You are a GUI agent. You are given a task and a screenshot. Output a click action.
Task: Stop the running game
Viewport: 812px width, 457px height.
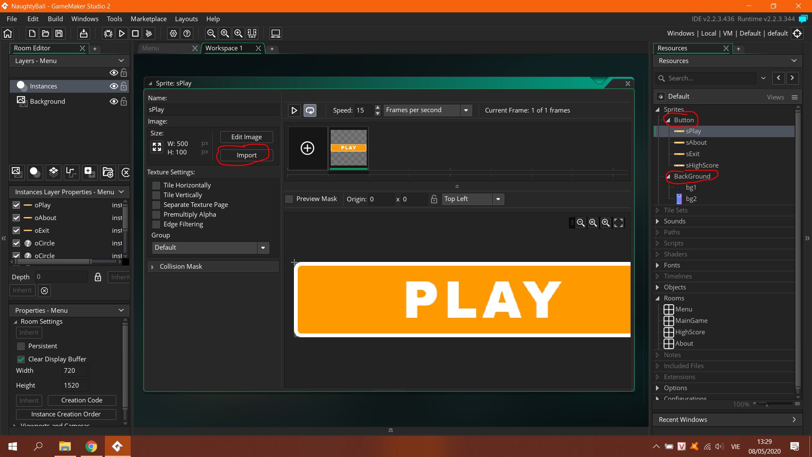(135, 33)
